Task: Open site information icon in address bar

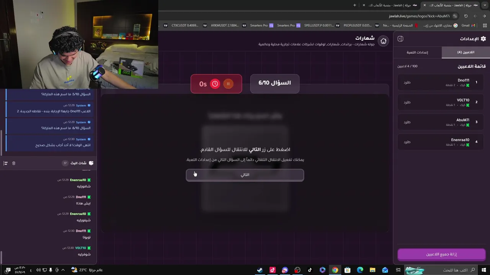Action: coord(455,16)
